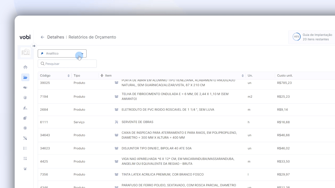The width and height of the screenshot is (335, 188).
Task: Click the Relatórios de Orçamento title
Action: pos(92,37)
